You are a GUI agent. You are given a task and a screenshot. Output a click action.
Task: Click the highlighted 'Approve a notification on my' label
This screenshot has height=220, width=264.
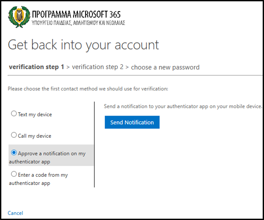pos(52,153)
